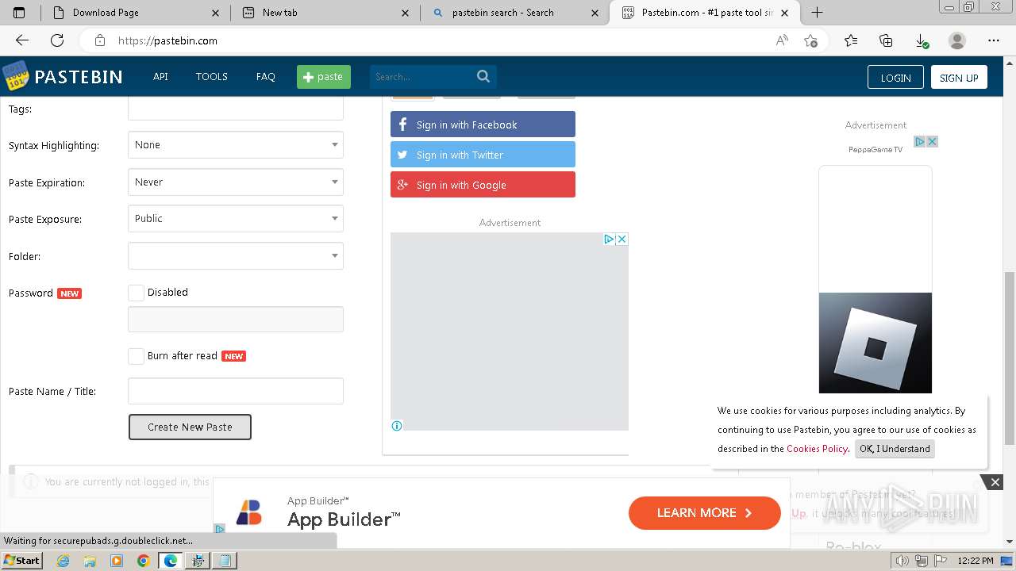Accept cookies with OK, I Understand
Image resolution: width=1016 pixels, height=571 pixels.
[895, 449]
